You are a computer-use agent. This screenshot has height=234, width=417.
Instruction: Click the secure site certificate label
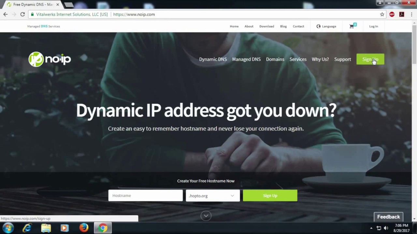pyautogui.click(x=69, y=14)
